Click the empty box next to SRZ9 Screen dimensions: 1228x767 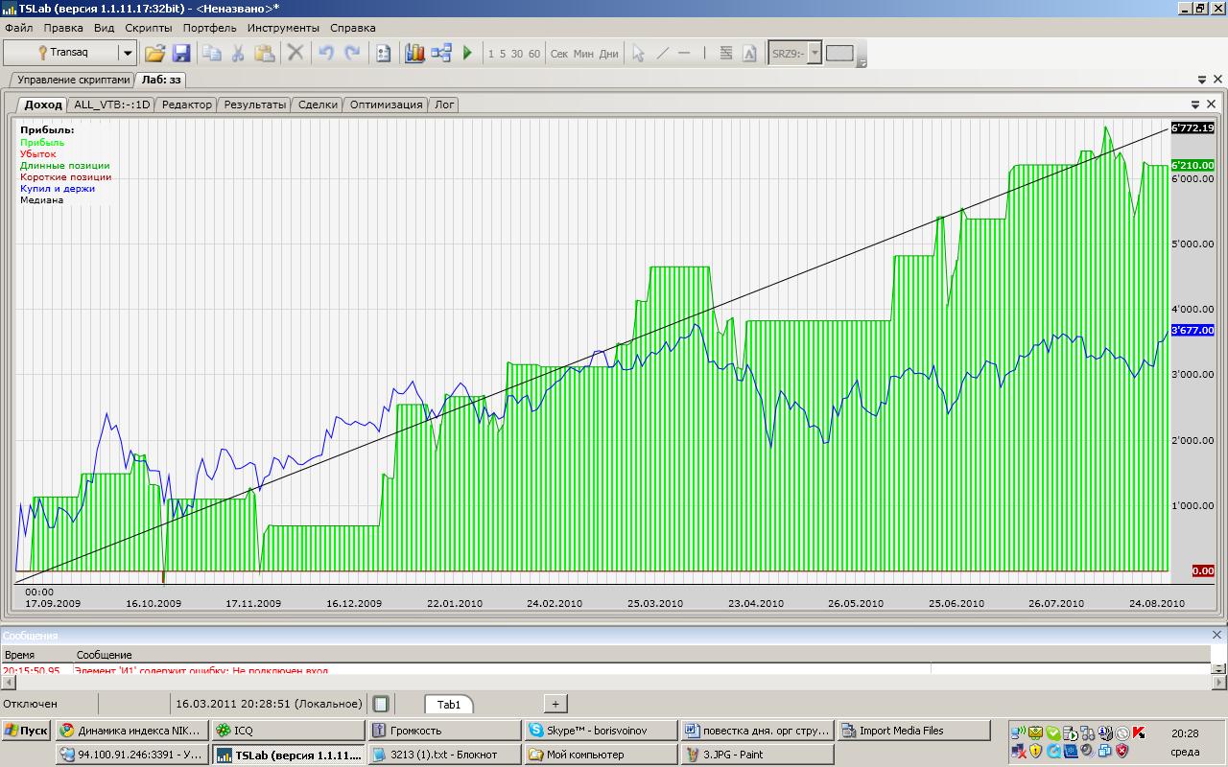coord(839,54)
